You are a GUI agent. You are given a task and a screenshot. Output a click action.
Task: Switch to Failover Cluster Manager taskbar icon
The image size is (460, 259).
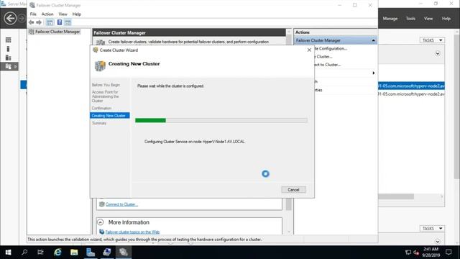point(123,253)
